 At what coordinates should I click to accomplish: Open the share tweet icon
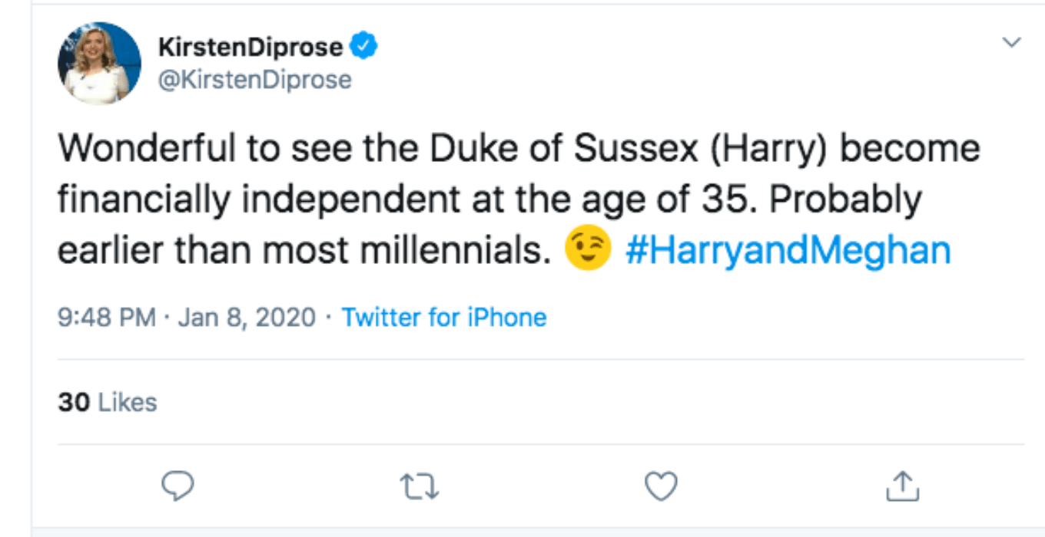pyautogui.click(x=902, y=486)
